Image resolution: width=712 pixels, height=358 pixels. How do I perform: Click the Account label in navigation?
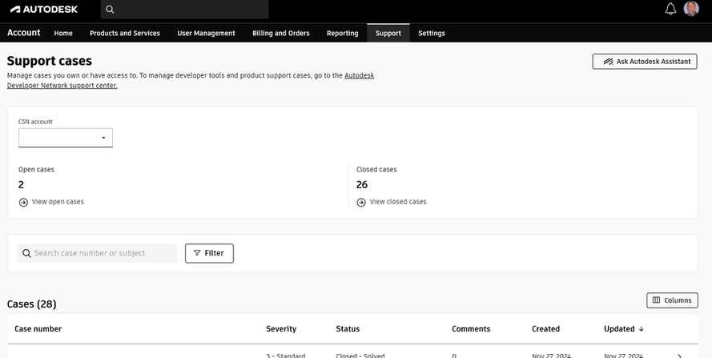pyautogui.click(x=23, y=33)
